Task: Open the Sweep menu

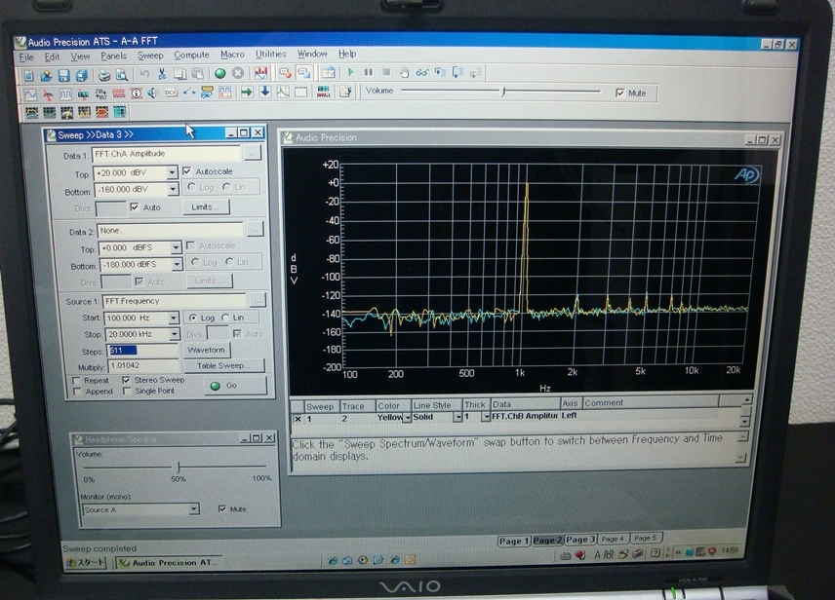Action: [150, 56]
